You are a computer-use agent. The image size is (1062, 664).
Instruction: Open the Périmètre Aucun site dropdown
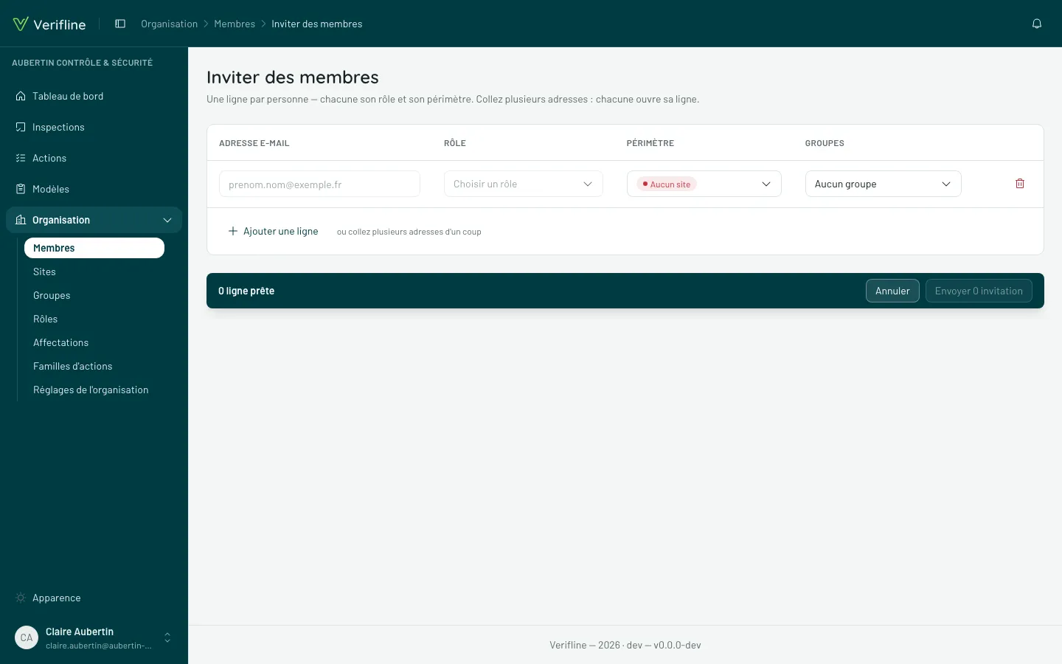point(704,184)
